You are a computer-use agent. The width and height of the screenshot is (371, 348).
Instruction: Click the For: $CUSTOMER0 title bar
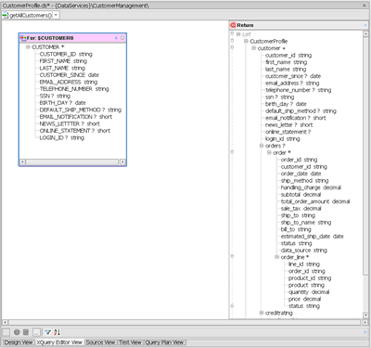click(72, 38)
